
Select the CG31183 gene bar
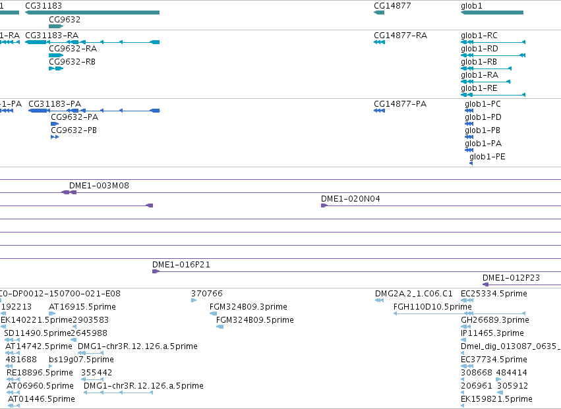(x=92, y=13)
